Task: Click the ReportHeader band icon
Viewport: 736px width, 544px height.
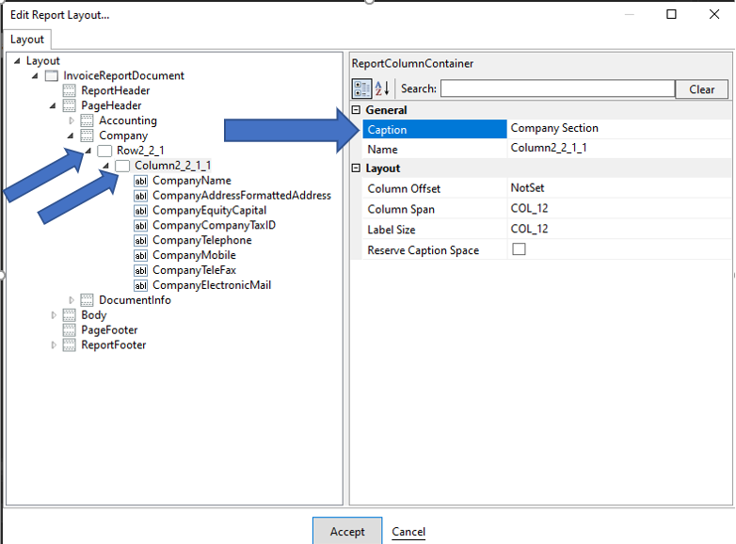Action: [x=69, y=90]
